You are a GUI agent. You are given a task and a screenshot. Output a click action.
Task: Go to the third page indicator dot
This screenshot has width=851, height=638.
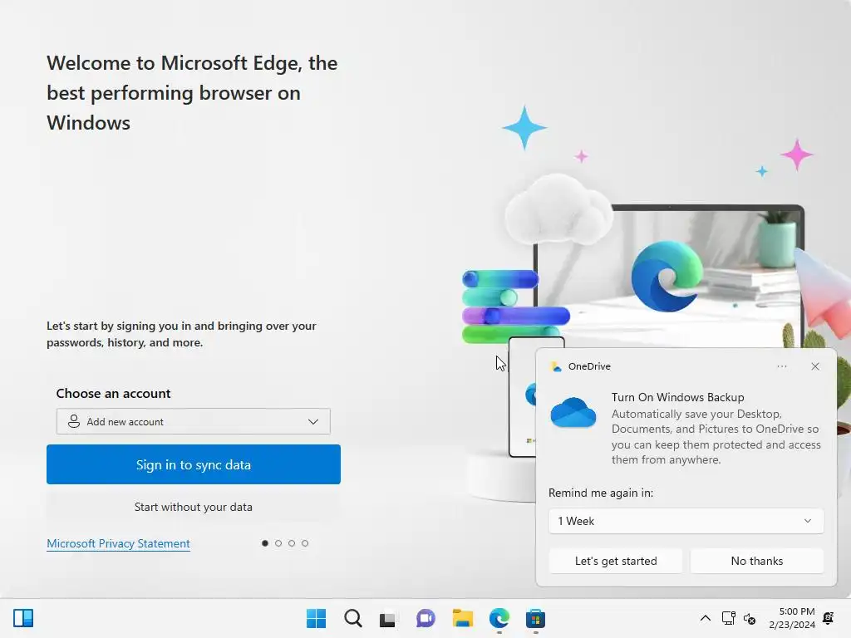point(292,543)
